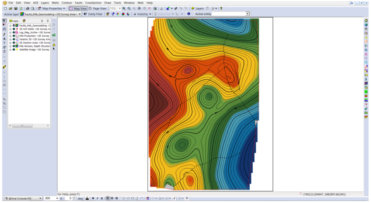Open the font size 890 dropdown
371x203 pixels.
point(57,199)
